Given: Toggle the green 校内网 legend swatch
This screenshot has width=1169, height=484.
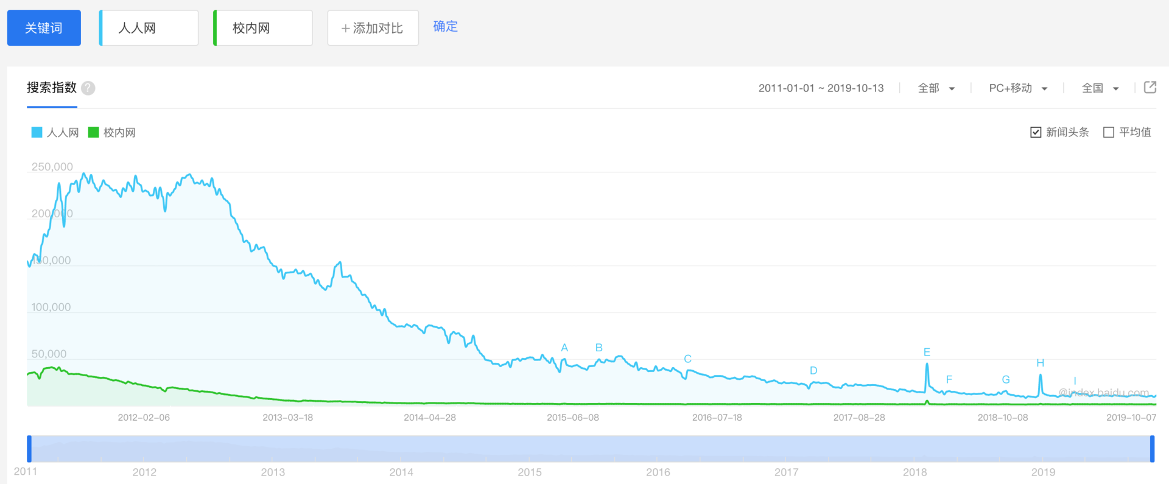Looking at the screenshot, I should (94, 132).
